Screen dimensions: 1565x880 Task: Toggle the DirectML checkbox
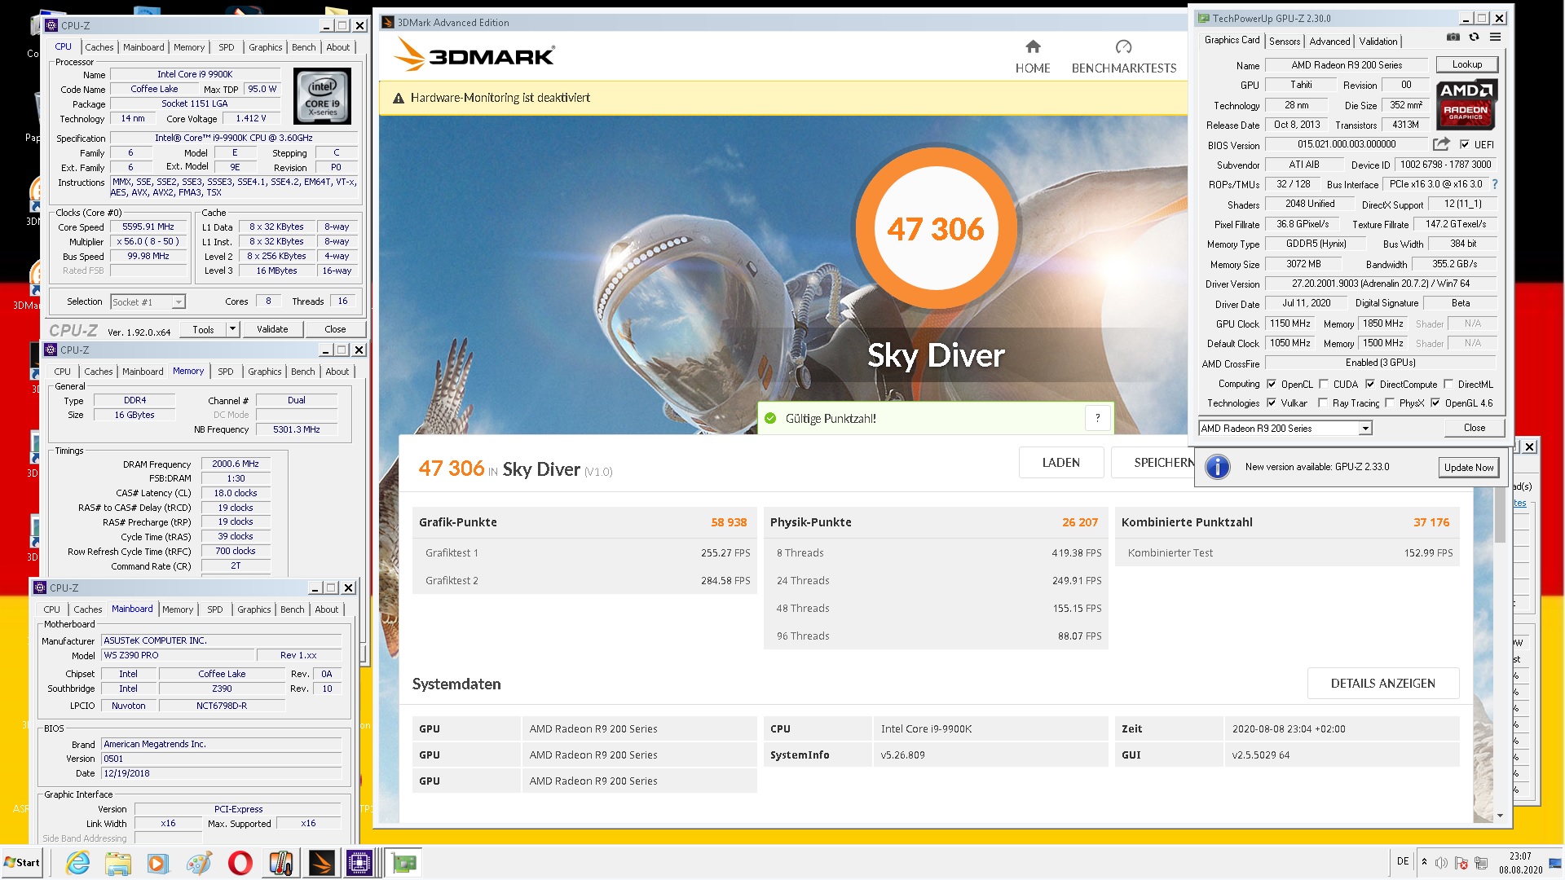click(1448, 384)
